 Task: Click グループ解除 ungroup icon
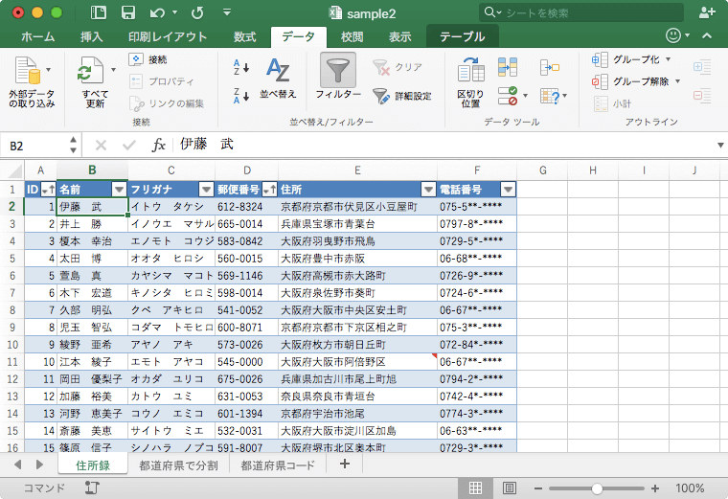pyautogui.click(x=600, y=82)
